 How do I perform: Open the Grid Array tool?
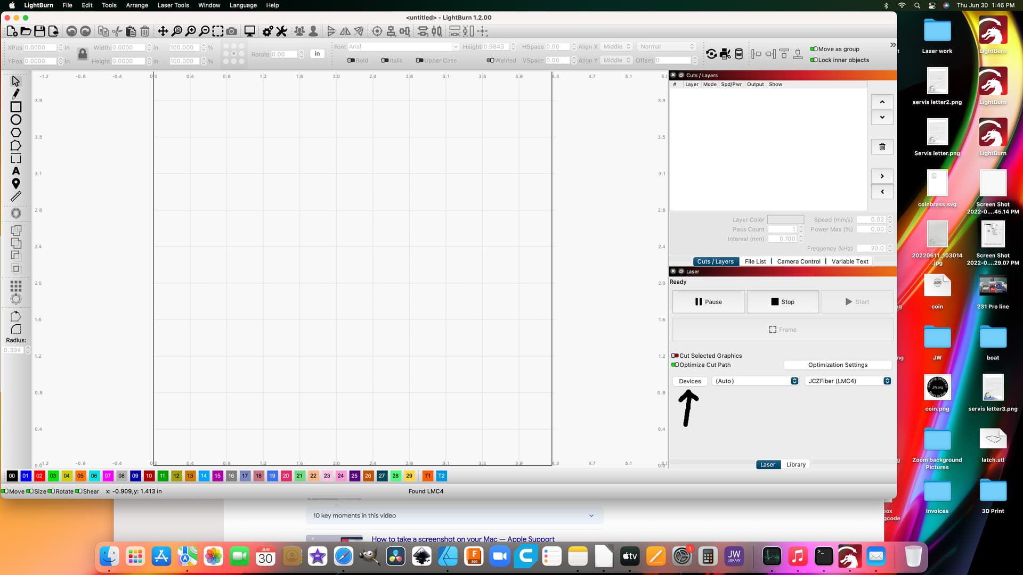click(x=16, y=286)
